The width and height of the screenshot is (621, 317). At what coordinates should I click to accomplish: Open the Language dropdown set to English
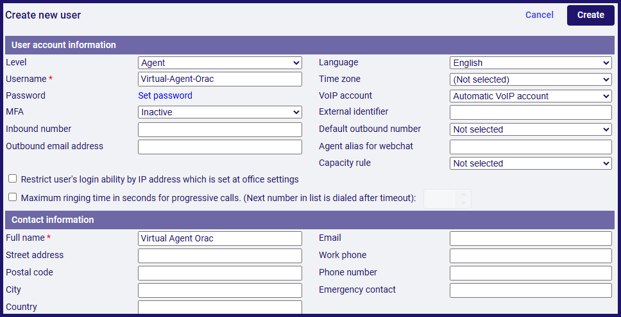[531, 63]
